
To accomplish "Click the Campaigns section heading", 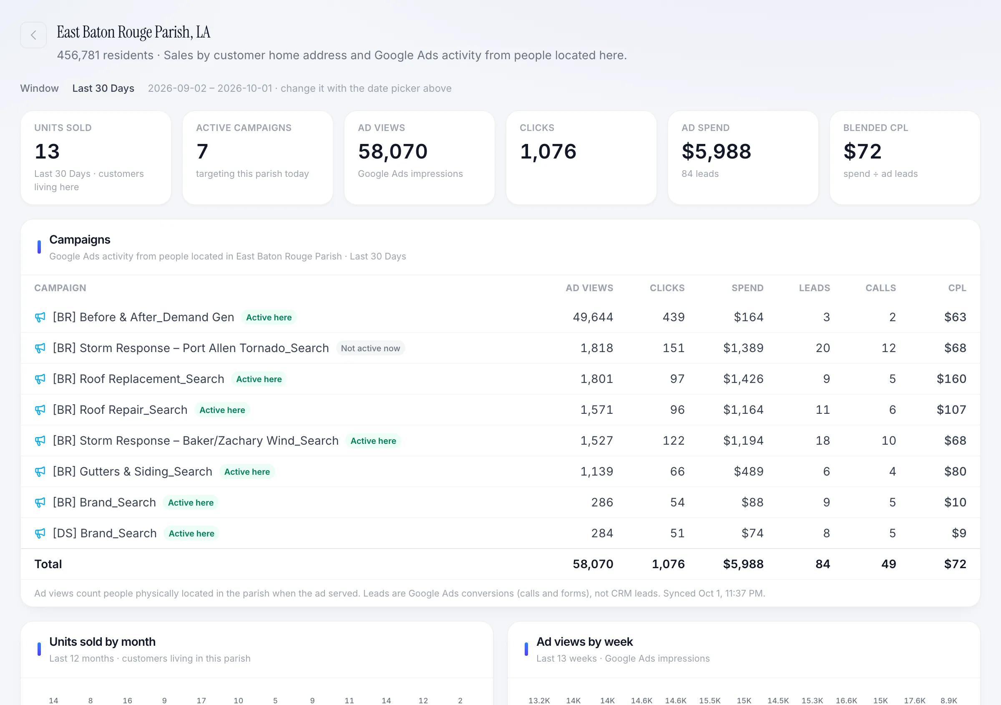I will [80, 240].
